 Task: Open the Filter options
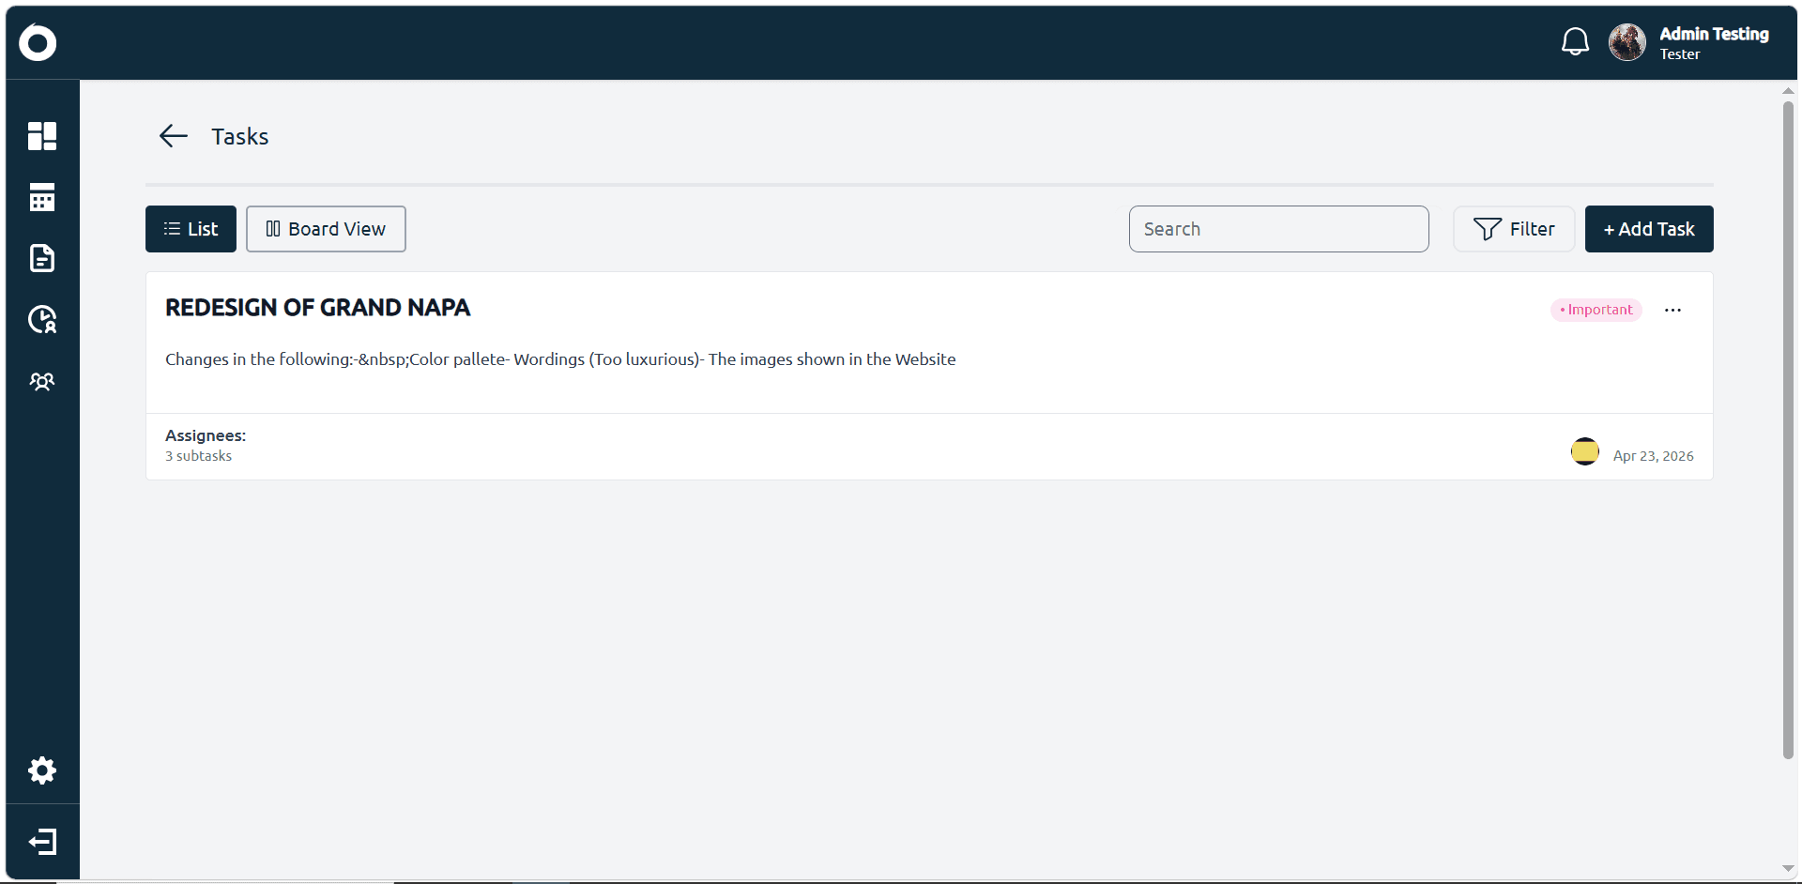pos(1514,228)
